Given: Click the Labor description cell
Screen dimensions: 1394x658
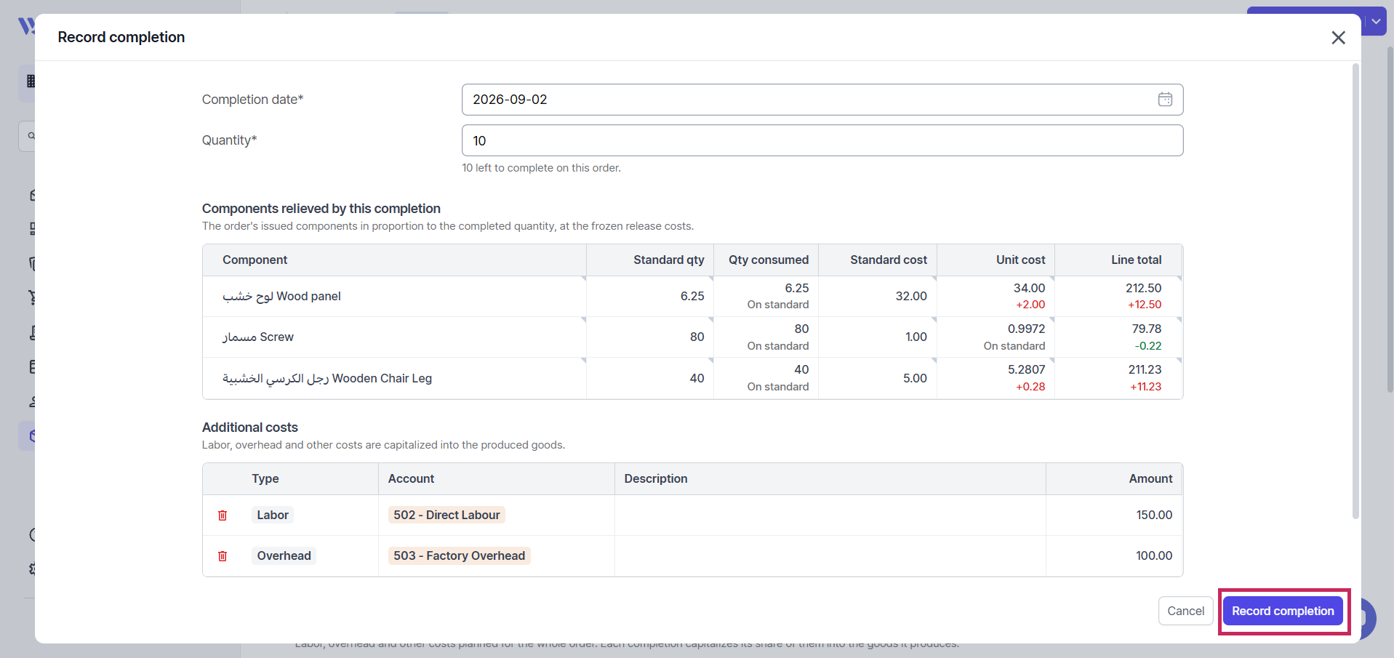Looking at the screenshot, I should [x=830, y=515].
